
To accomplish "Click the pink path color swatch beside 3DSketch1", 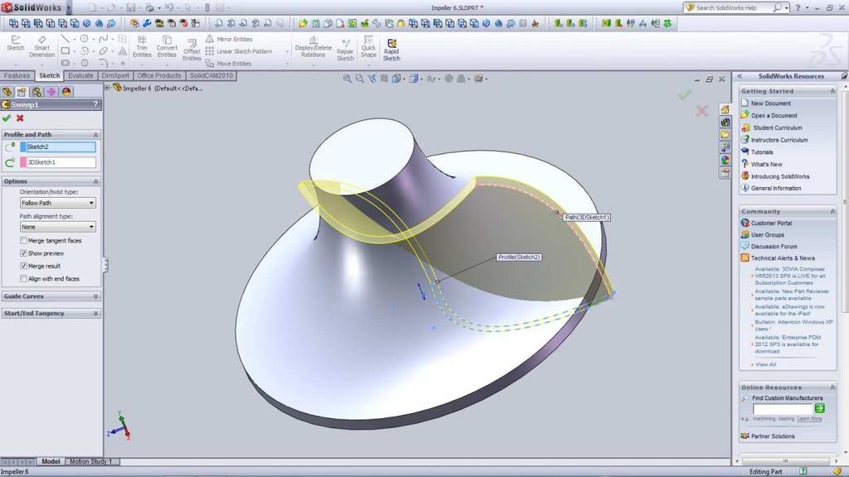I will tap(23, 162).
